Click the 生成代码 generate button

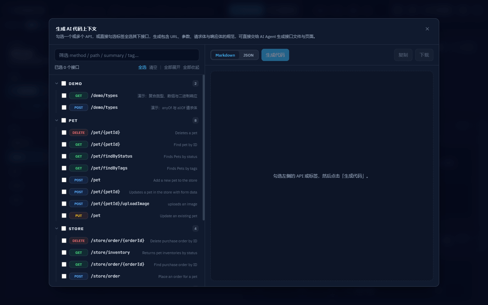point(275,55)
